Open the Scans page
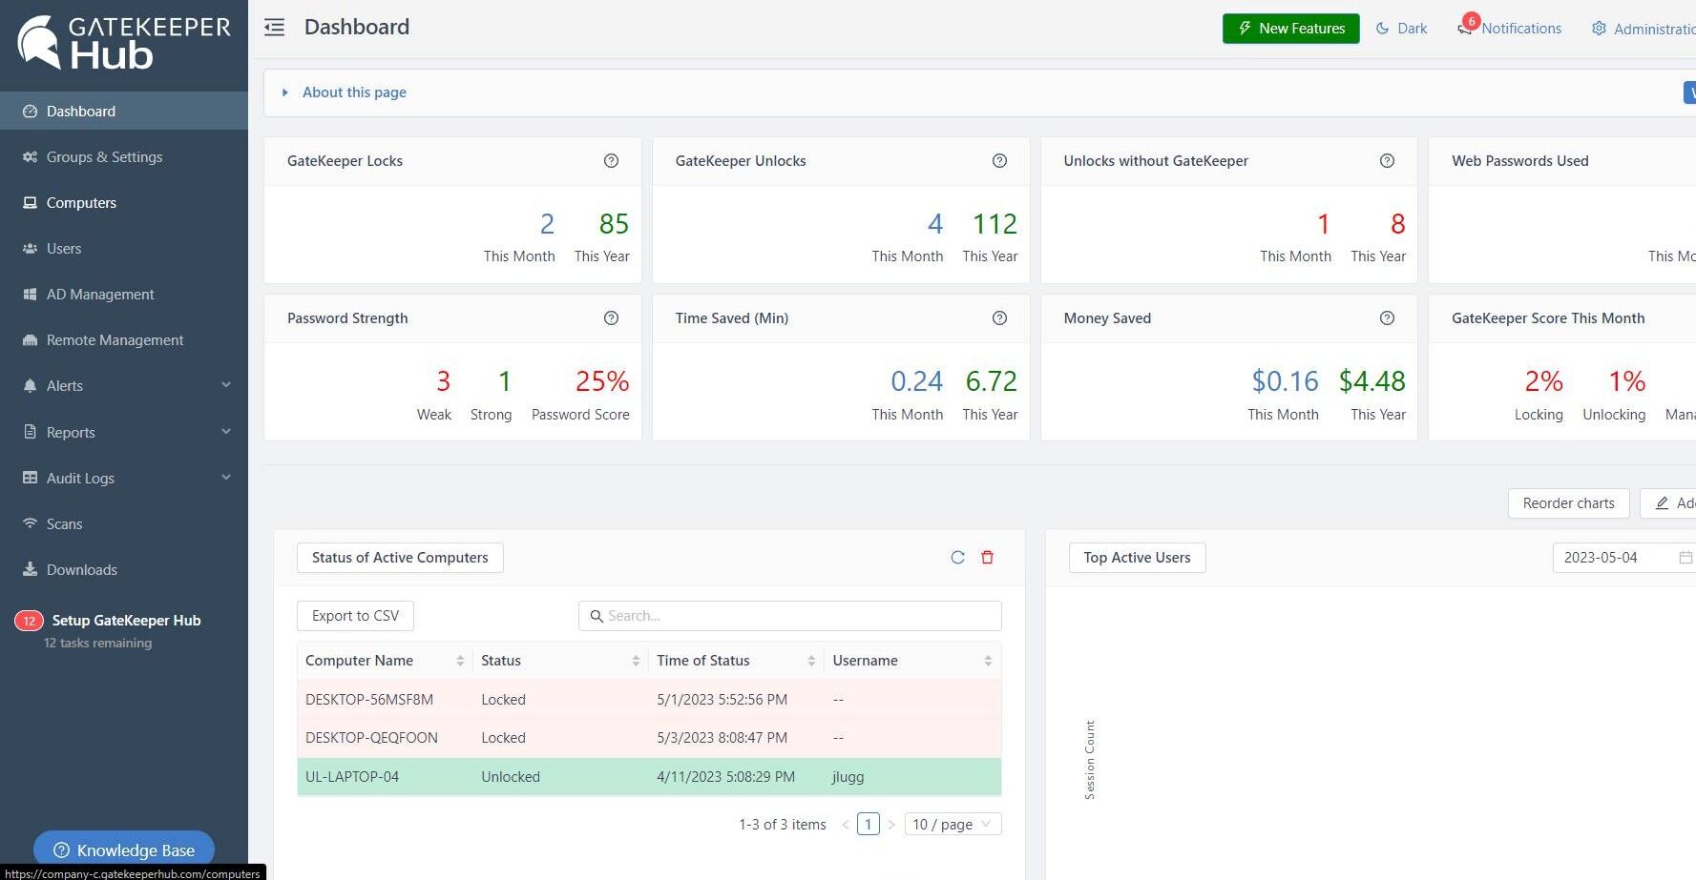 (x=124, y=524)
